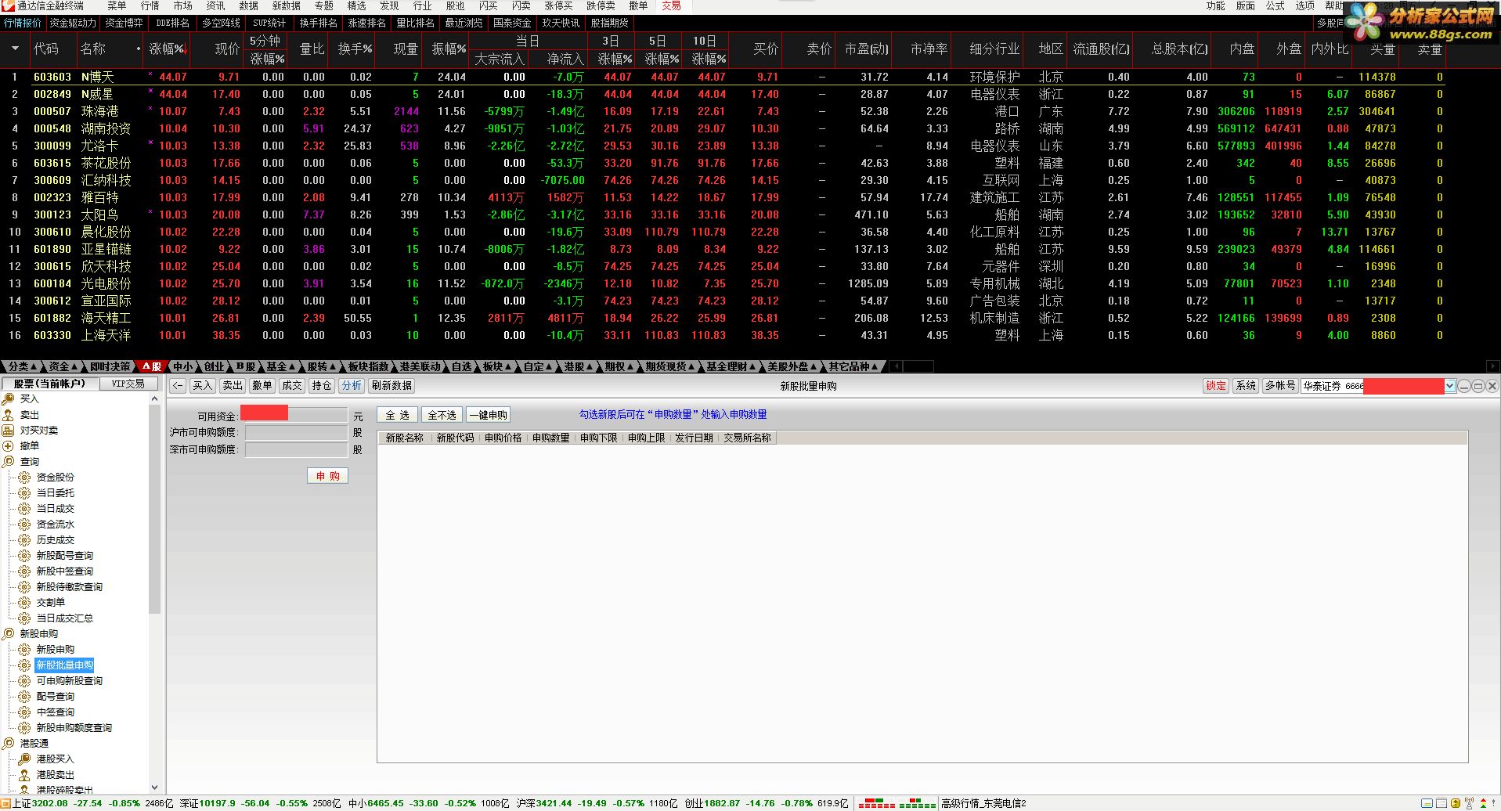1501x811 pixels.
Task: Click the 全不选 button
Action: click(x=442, y=415)
